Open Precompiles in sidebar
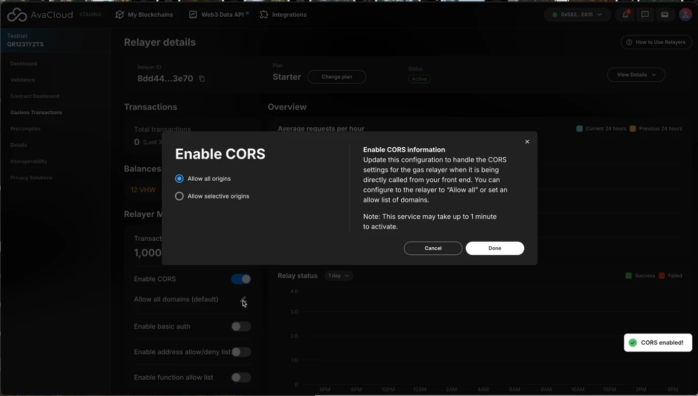Screen dimensions: 698x396 pos(25,128)
